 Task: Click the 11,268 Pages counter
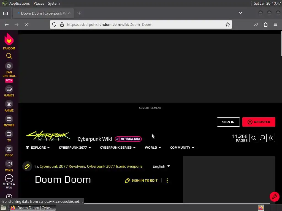[240, 138]
